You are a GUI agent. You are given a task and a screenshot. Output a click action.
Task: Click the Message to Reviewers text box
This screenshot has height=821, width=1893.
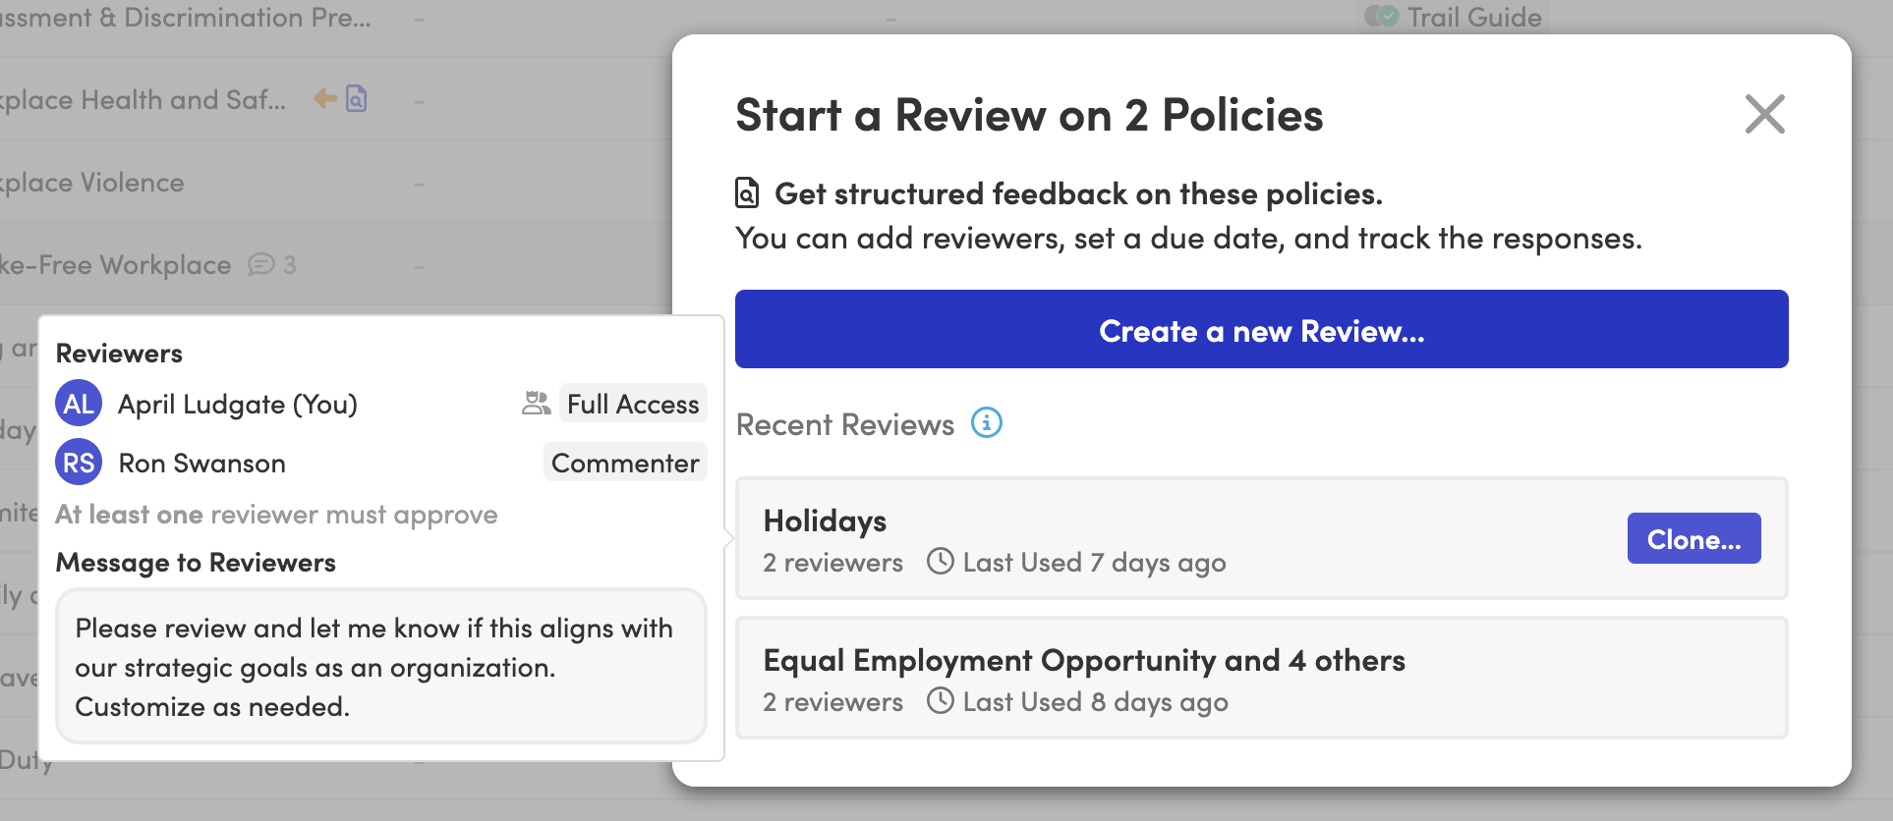pos(381,667)
